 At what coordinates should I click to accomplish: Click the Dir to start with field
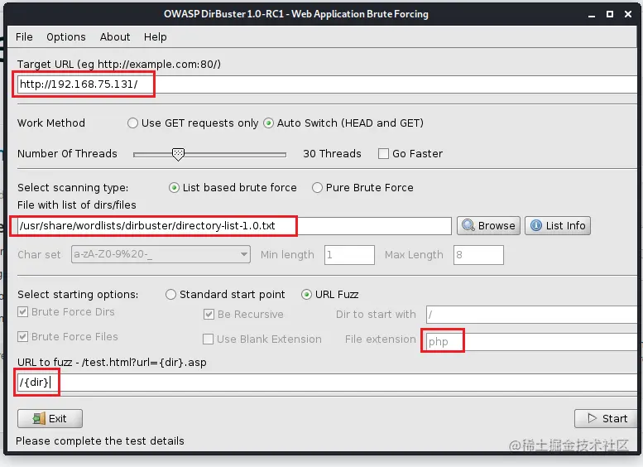(531, 315)
